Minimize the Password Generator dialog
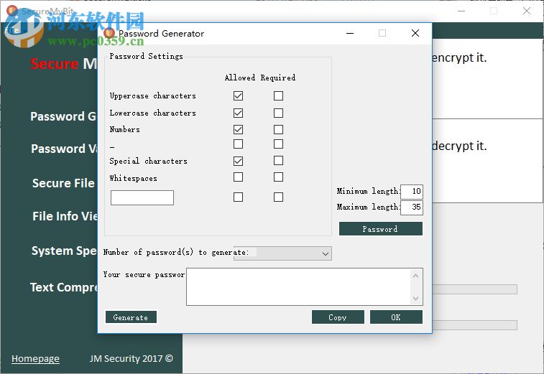The width and height of the screenshot is (544, 374). 350,33
